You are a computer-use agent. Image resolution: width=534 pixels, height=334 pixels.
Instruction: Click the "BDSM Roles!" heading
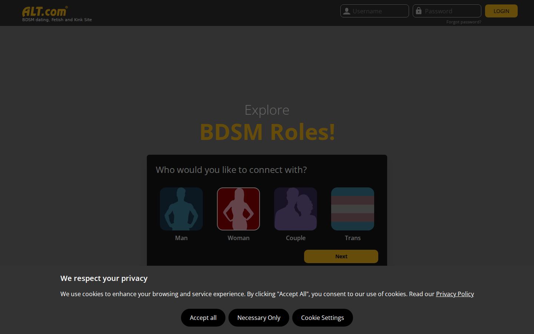(x=267, y=132)
